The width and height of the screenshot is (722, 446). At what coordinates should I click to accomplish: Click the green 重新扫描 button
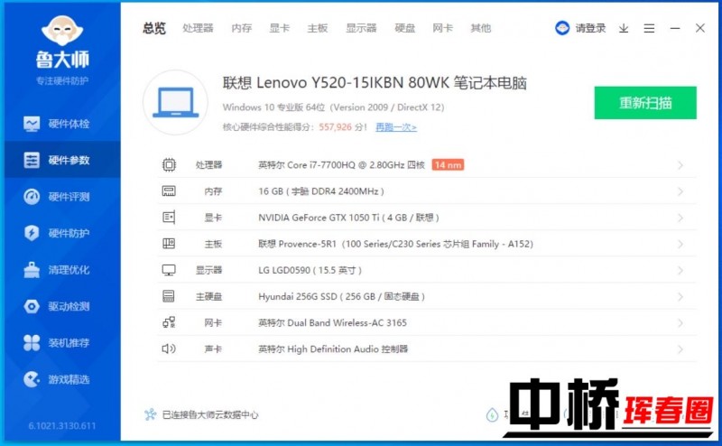645,103
